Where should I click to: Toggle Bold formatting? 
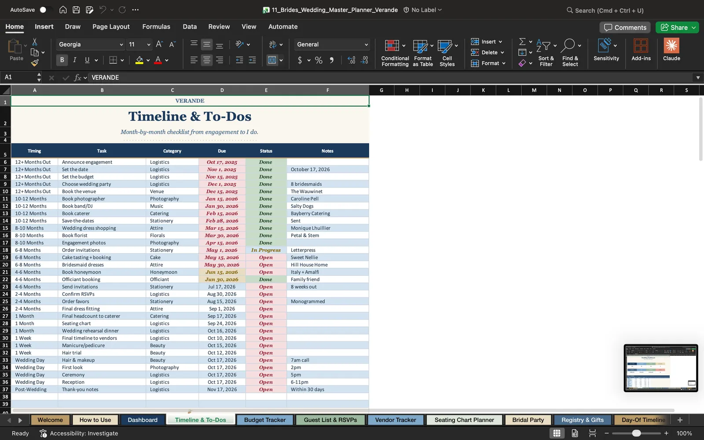coord(62,60)
